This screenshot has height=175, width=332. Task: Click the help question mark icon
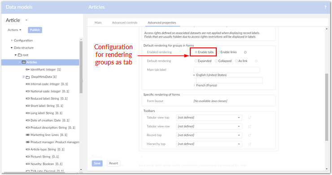tap(325, 7)
